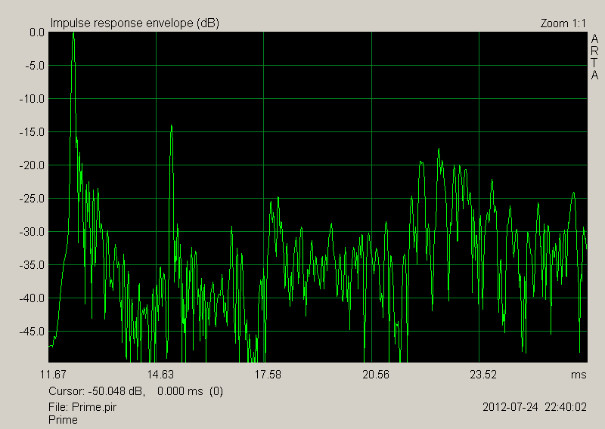
Task: Click the -40.0 dB axis label
Action: [32, 298]
